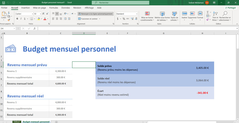Image resolution: width=239 pixels, height=123 pixels.
Task: Click Increase decimal places icon
Action: click(132, 19)
